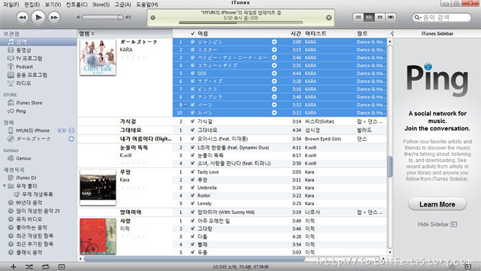Show the artwork viewer button
This screenshot has height=271, width=481.
coord(61,267)
